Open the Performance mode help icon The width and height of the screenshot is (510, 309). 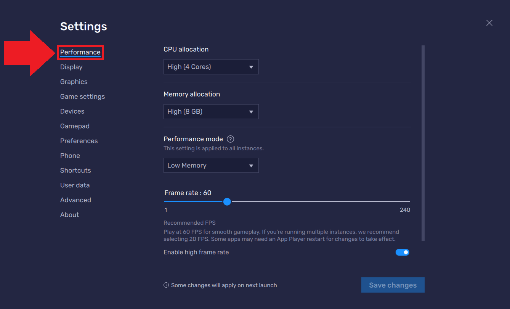[230, 139]
